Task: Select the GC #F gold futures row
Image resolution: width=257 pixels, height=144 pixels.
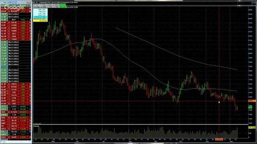Action: [16, 31]
